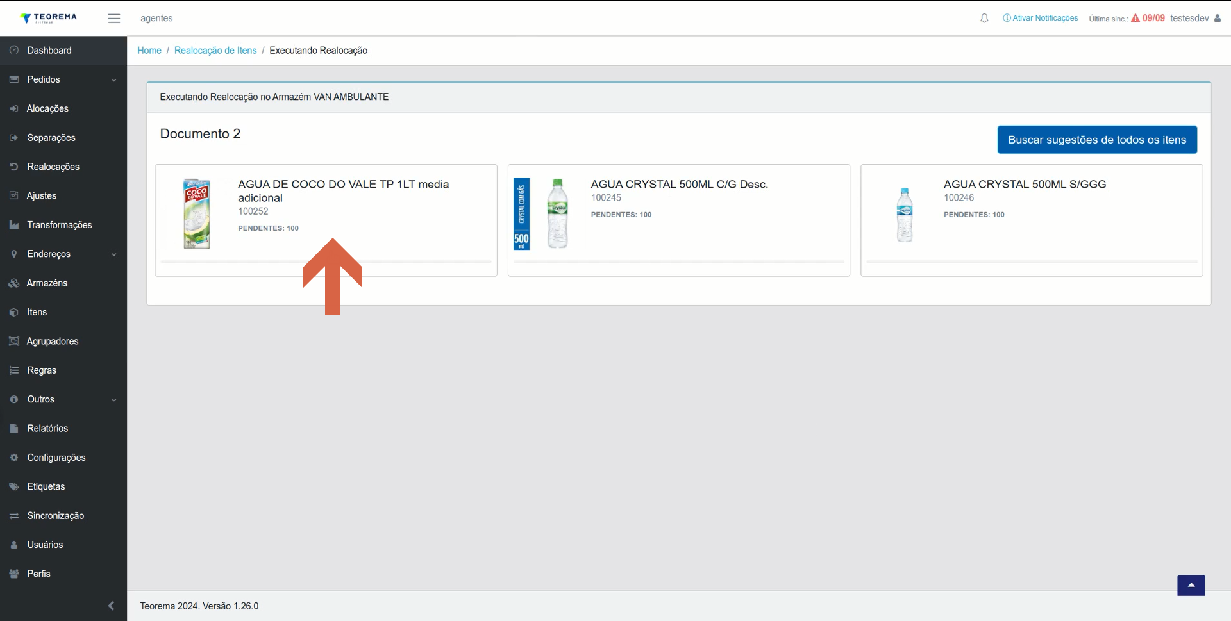Click the agentes header label

tap(156, 18)
